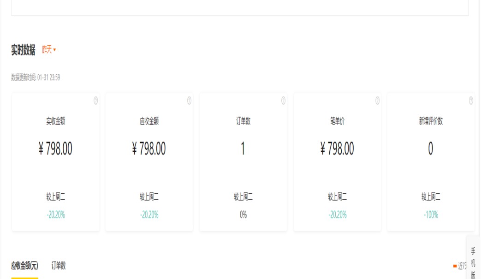Image resolution: width=481 pixels, height=279 pixels.
Task: Show the help icon info for 笔单价
Action: coord(377,101)
